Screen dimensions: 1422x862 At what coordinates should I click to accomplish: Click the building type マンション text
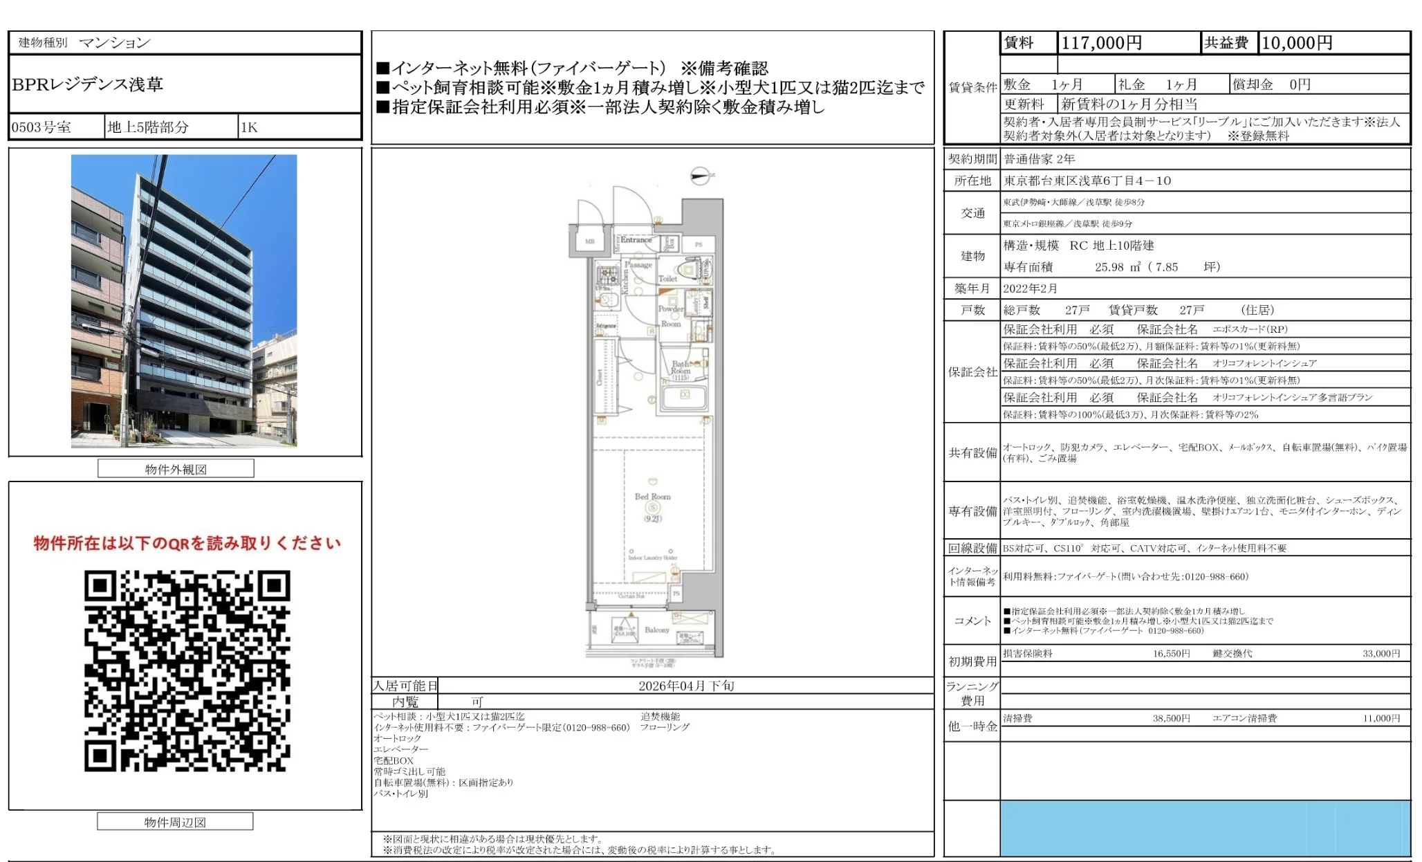(115, 43)
